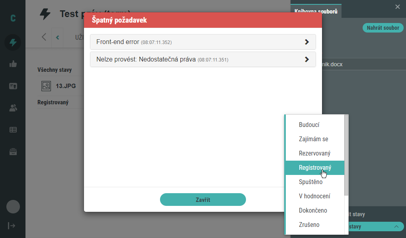Click the Všechny stavy heading
The height and width of the screenshot is (238, 406).
pos(55,70)
